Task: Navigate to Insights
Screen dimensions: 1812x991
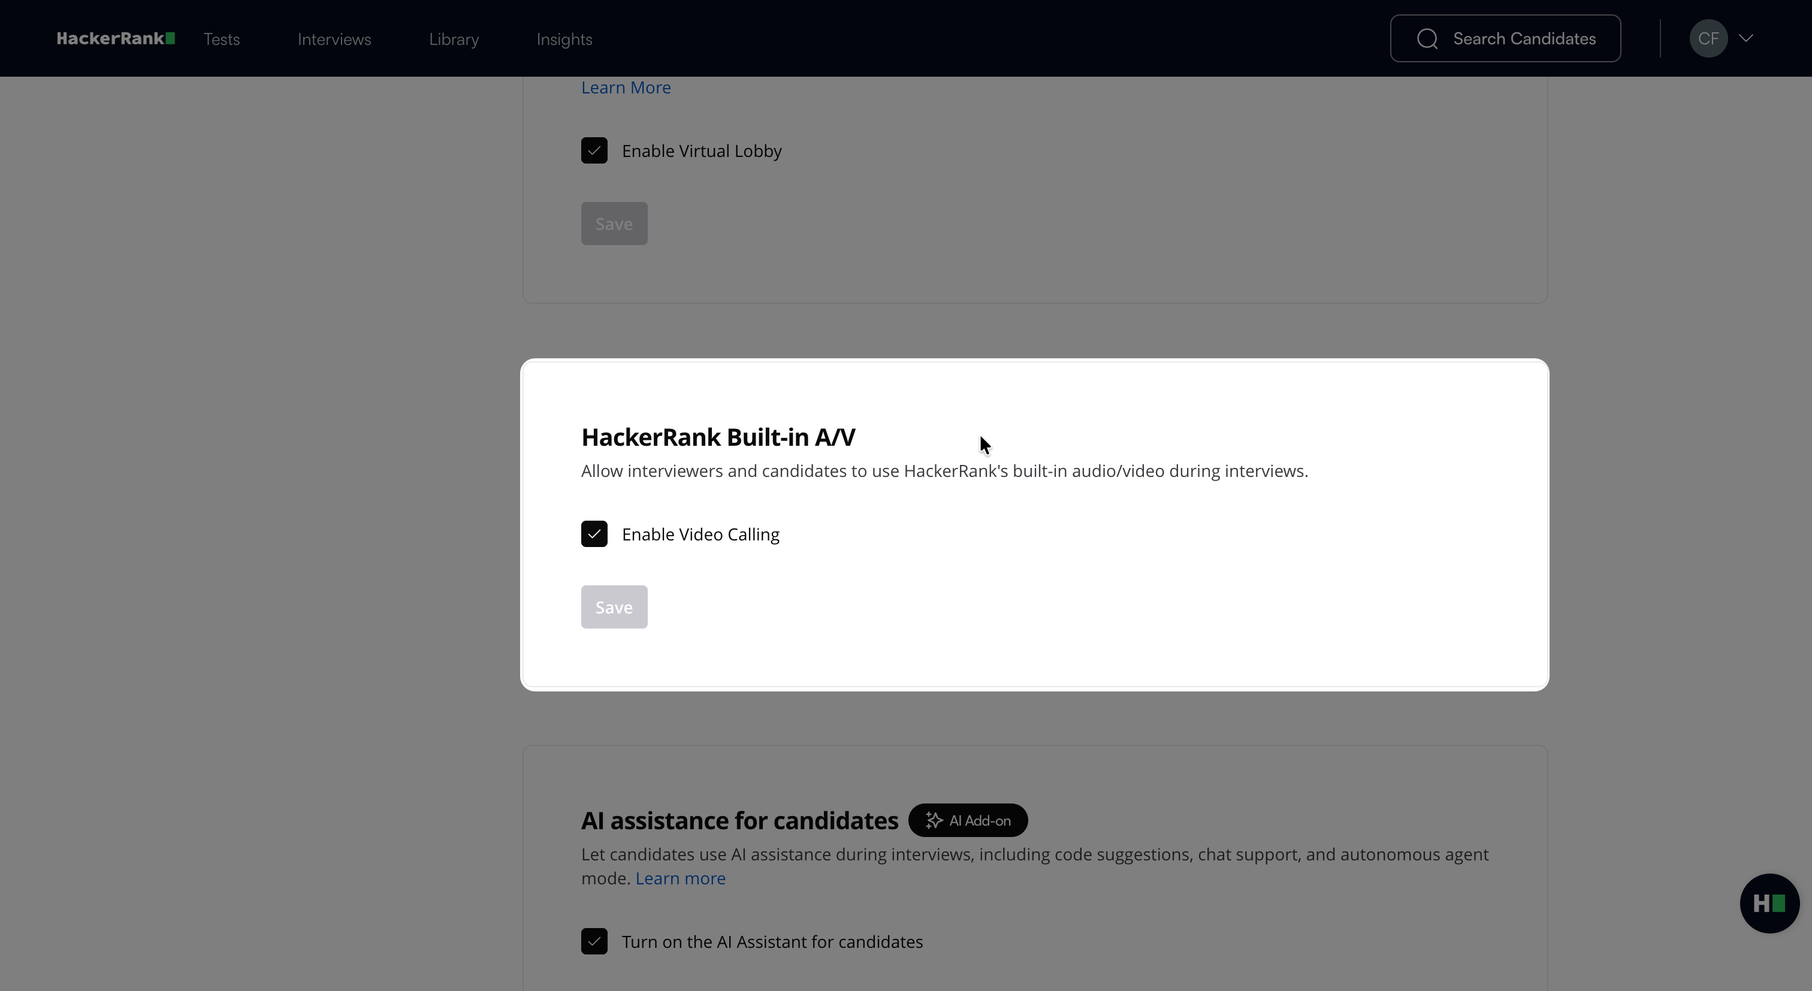Action: coord(564,40)
